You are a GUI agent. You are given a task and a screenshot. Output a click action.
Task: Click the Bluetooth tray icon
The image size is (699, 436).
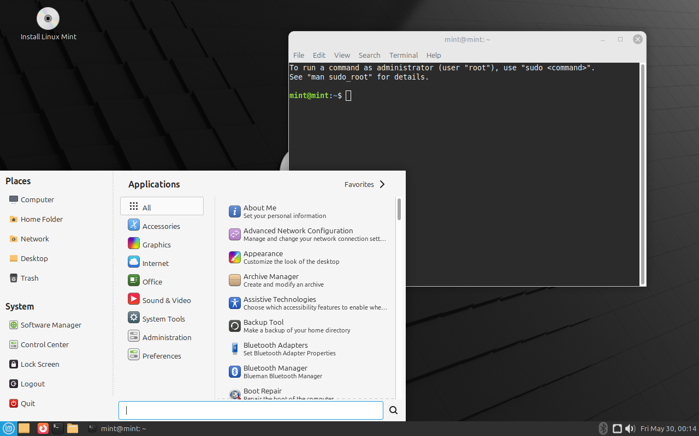tap(603, 428)
